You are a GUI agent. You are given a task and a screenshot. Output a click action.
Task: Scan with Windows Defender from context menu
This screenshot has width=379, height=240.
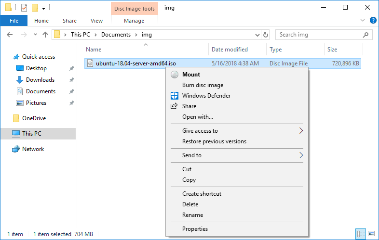tap(237, 96)
